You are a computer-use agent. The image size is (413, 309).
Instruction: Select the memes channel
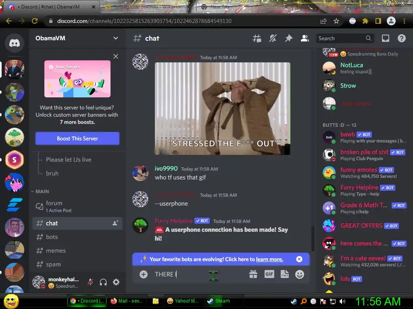(77, 251)
